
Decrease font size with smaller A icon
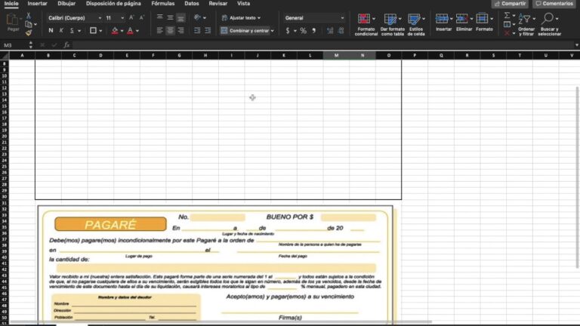(142, 18)
